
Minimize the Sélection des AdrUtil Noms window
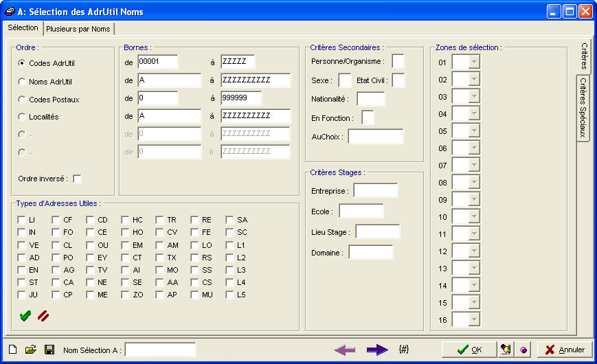coord(554,12)
